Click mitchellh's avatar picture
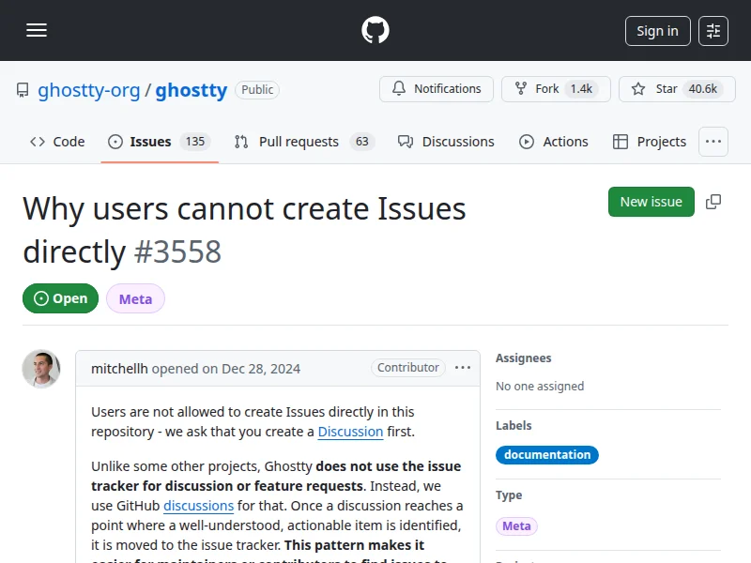751x563 pixels. pyautogui.click(x=41, y=369)
